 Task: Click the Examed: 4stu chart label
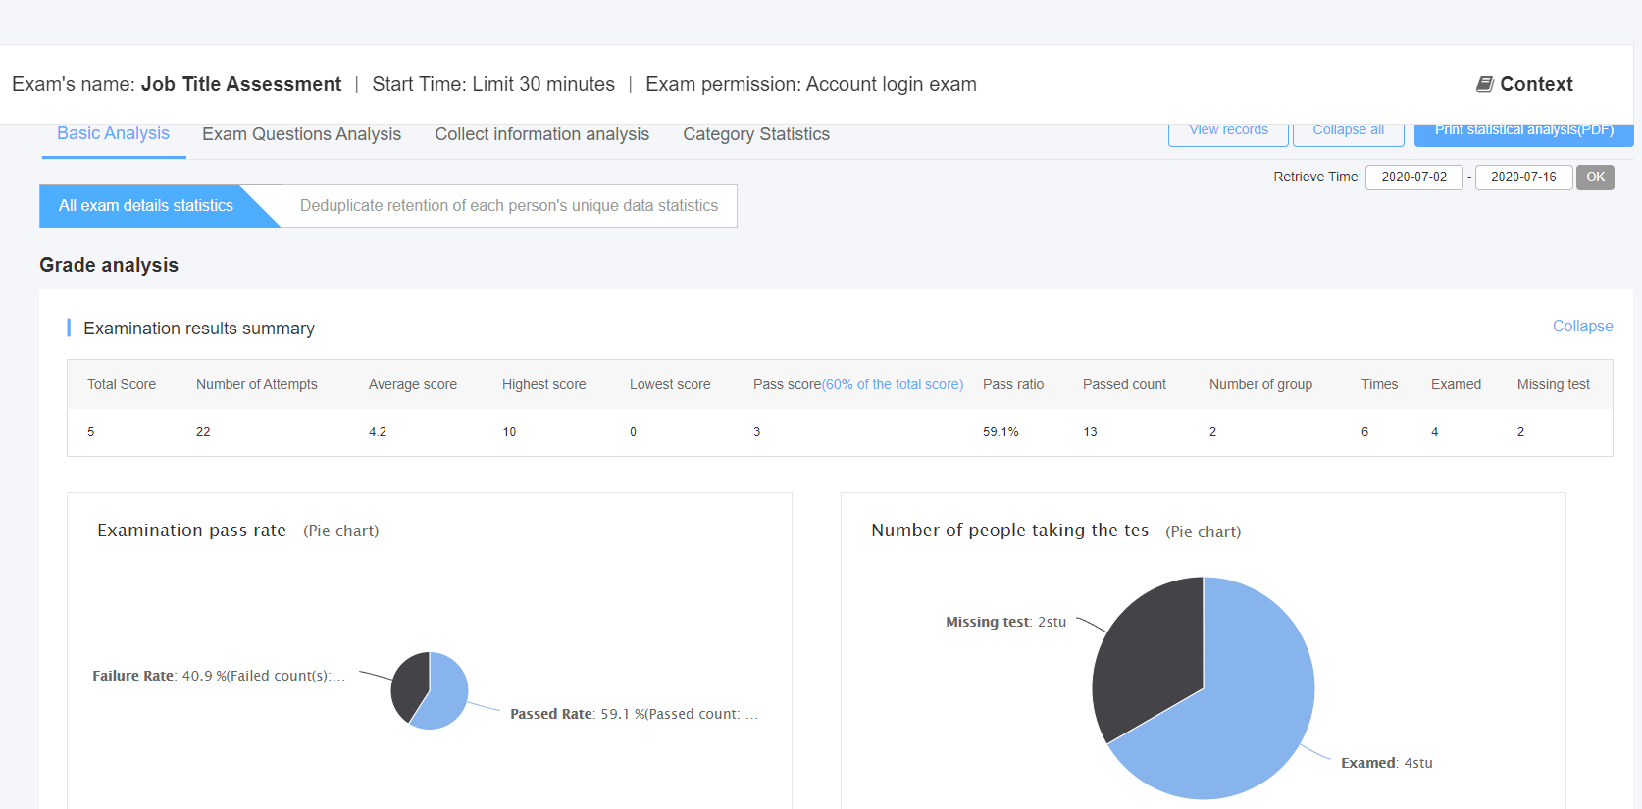[x=1387, y=763]
